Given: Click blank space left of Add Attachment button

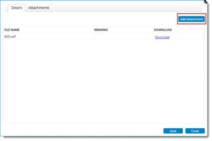Looking at the screenshot, I should click(105, 19).
